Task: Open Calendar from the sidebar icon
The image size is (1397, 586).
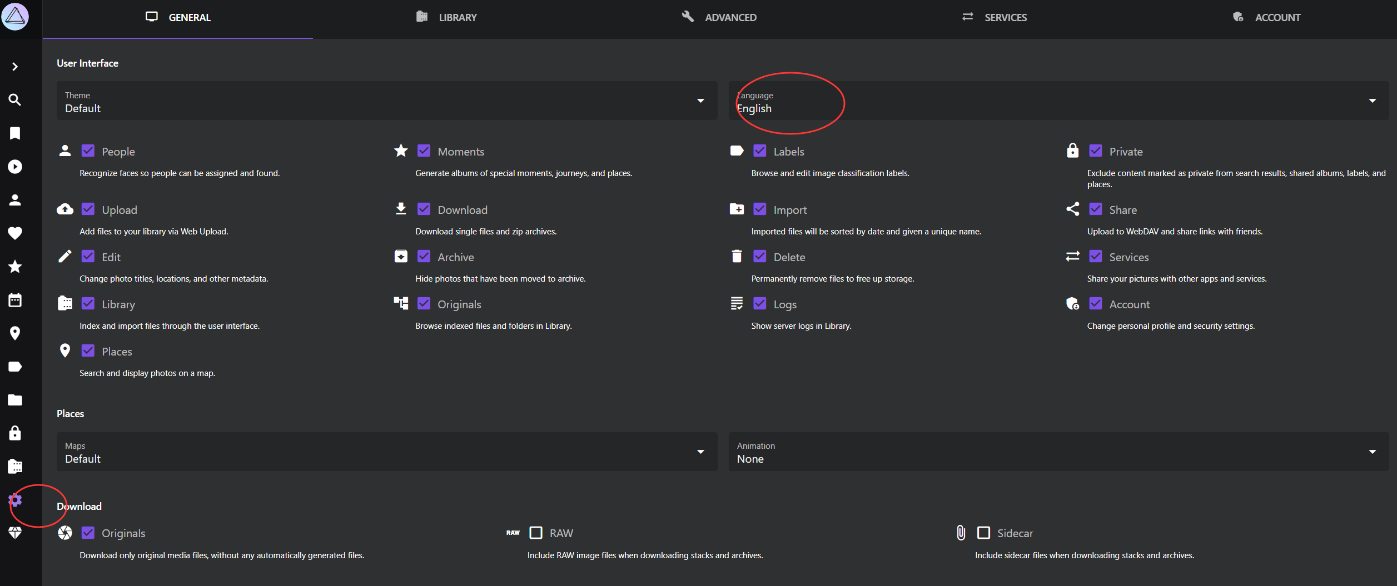Action: 15,300
